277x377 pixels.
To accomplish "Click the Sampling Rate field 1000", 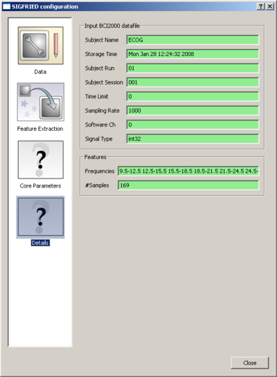I will pyautogui.click(x=193, y=111).
